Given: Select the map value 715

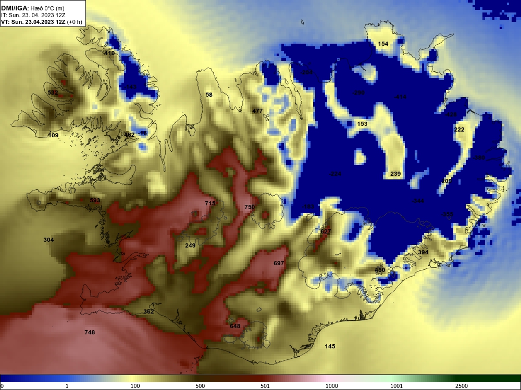Looking at the screenshot, I should 210,203.
